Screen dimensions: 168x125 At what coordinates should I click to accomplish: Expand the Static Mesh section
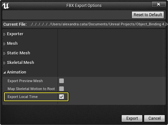tap(4, 53)
